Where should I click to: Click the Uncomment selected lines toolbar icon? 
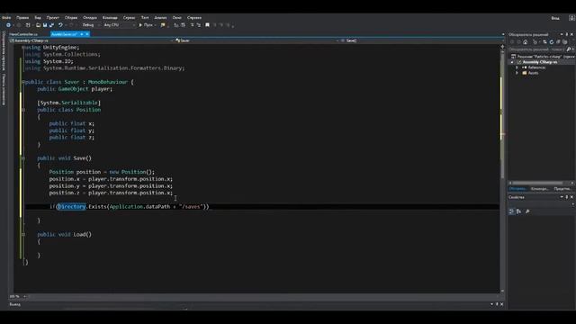(199, 25)
